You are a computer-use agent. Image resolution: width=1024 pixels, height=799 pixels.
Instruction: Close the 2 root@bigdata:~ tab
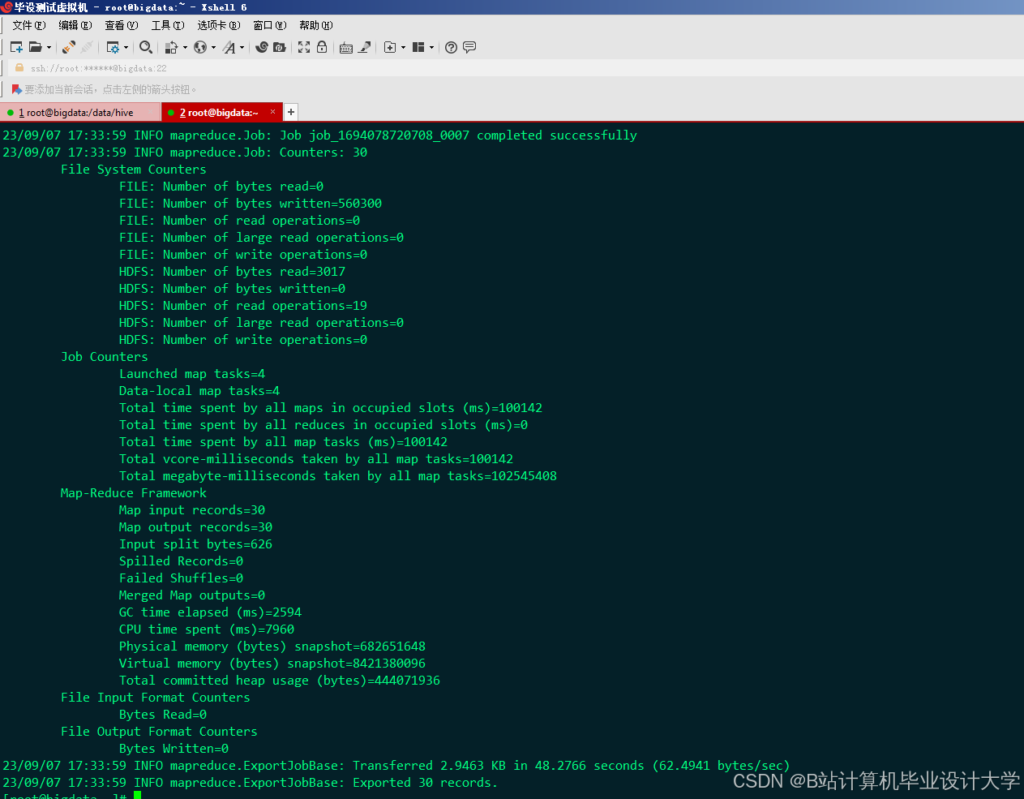[x=273, y=111]
